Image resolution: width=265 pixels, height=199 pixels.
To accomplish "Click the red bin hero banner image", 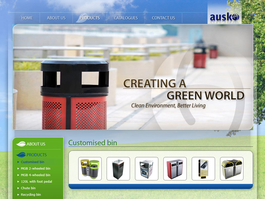I will click(x=133, y=77).
